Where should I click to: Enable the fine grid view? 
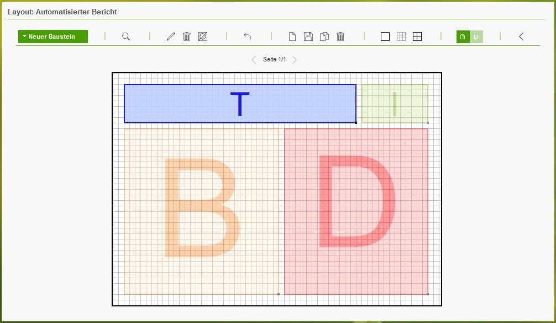401,36
